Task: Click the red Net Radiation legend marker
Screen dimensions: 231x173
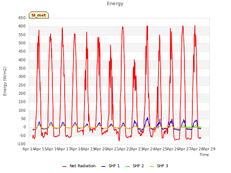Action: pyautogui.click(x=64, y=167)
